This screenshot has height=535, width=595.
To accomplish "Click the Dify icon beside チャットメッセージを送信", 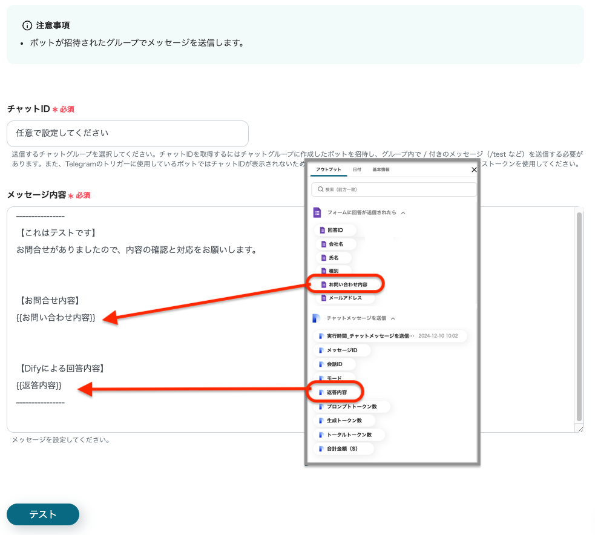I will point(317,318).
